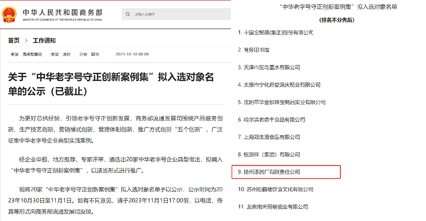426x221 pixels.
Task: Click list item 2 商务印书馆
Action: pos(253,50)
